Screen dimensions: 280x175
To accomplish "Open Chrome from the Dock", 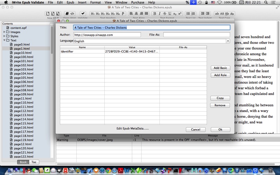I will (108, 170).
